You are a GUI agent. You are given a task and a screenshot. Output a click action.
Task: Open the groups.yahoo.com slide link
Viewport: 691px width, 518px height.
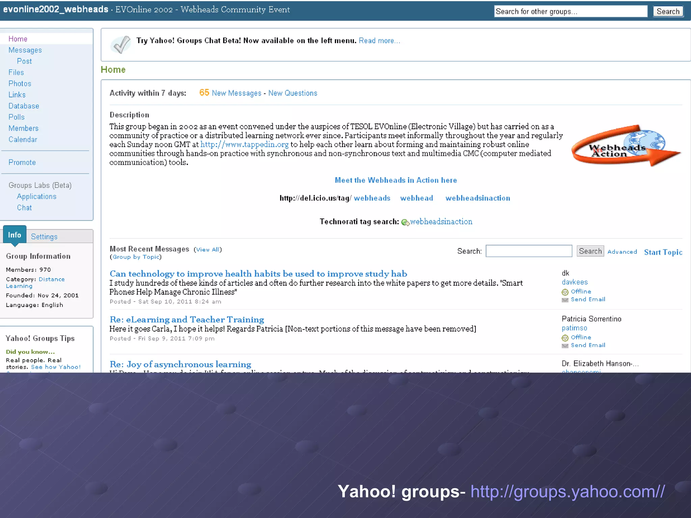tap(568, 492)
